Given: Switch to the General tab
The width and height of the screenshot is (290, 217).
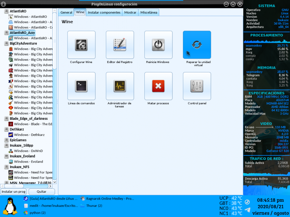Looking at the screenshot, I should click(66, 12).
